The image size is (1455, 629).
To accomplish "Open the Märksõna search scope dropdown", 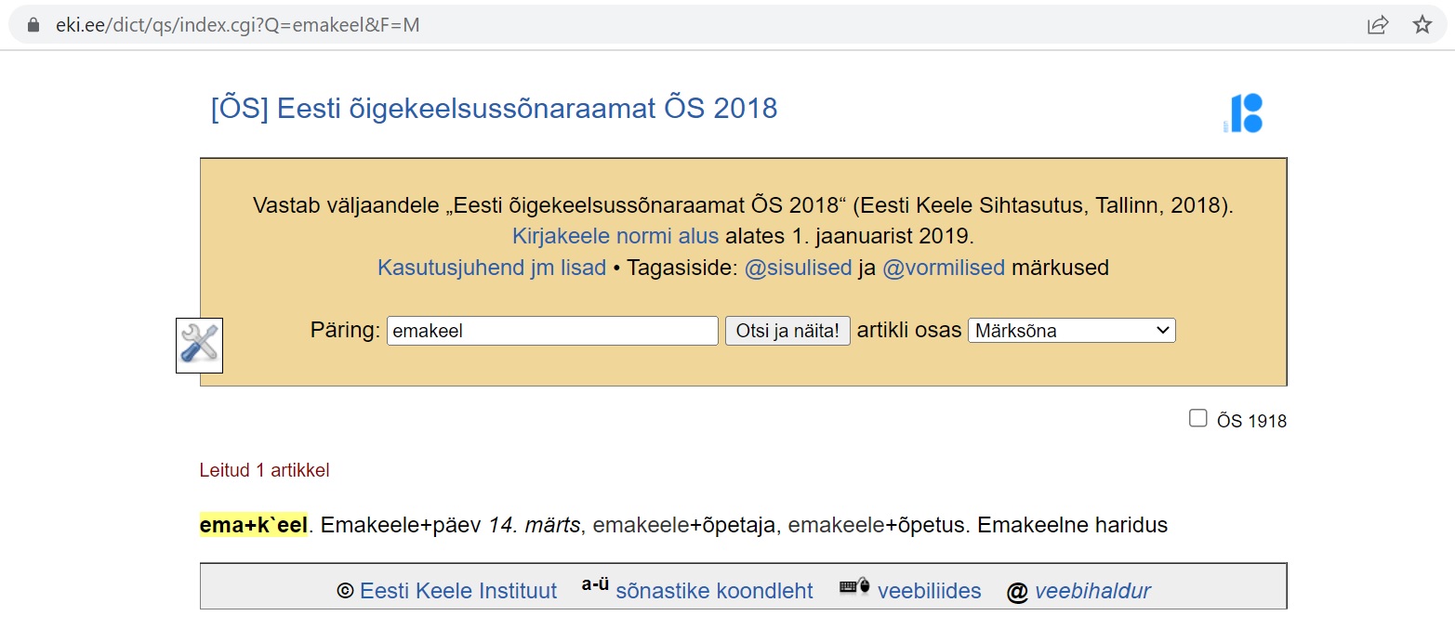I will [x=1070, y=330].
